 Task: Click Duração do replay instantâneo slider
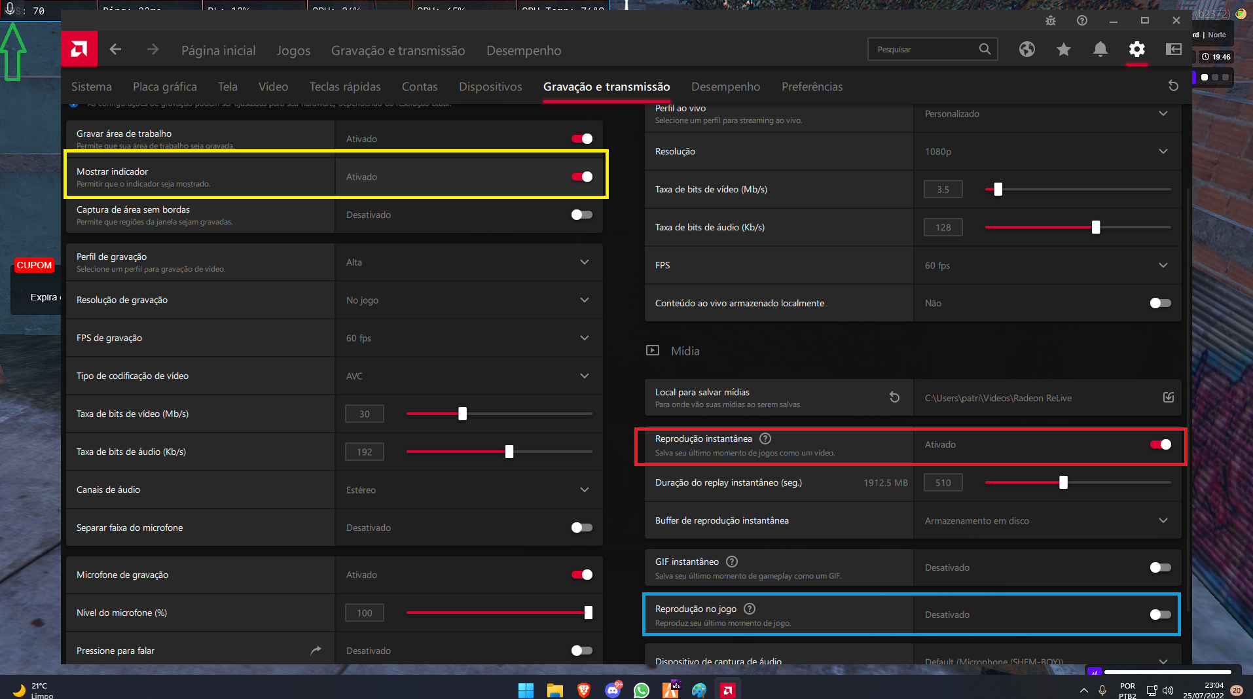[1078, 482]
